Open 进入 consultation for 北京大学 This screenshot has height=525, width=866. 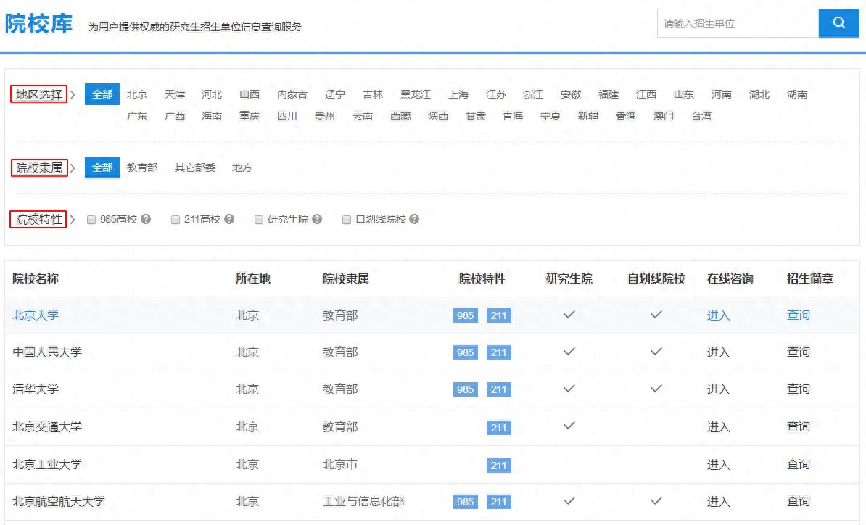point(719,315)
